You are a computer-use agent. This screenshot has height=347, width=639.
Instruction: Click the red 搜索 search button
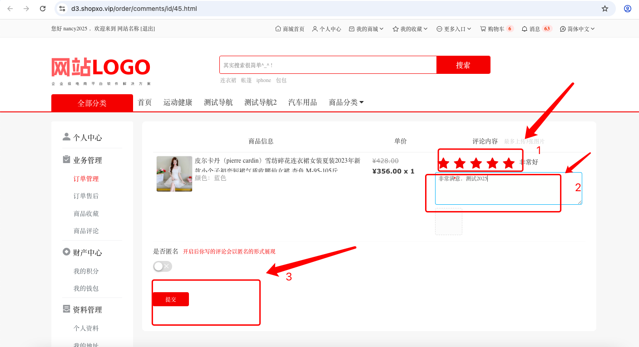tap(463, 65)
